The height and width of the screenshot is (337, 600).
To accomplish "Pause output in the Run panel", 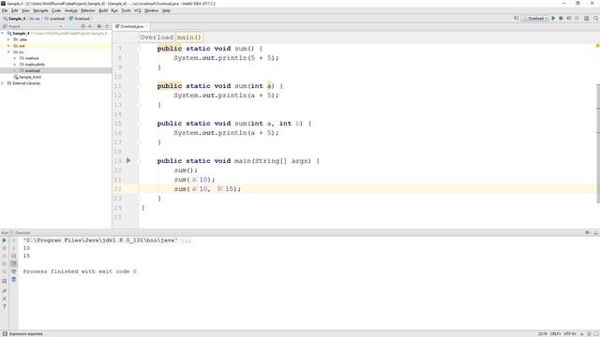I will point(4,256).
